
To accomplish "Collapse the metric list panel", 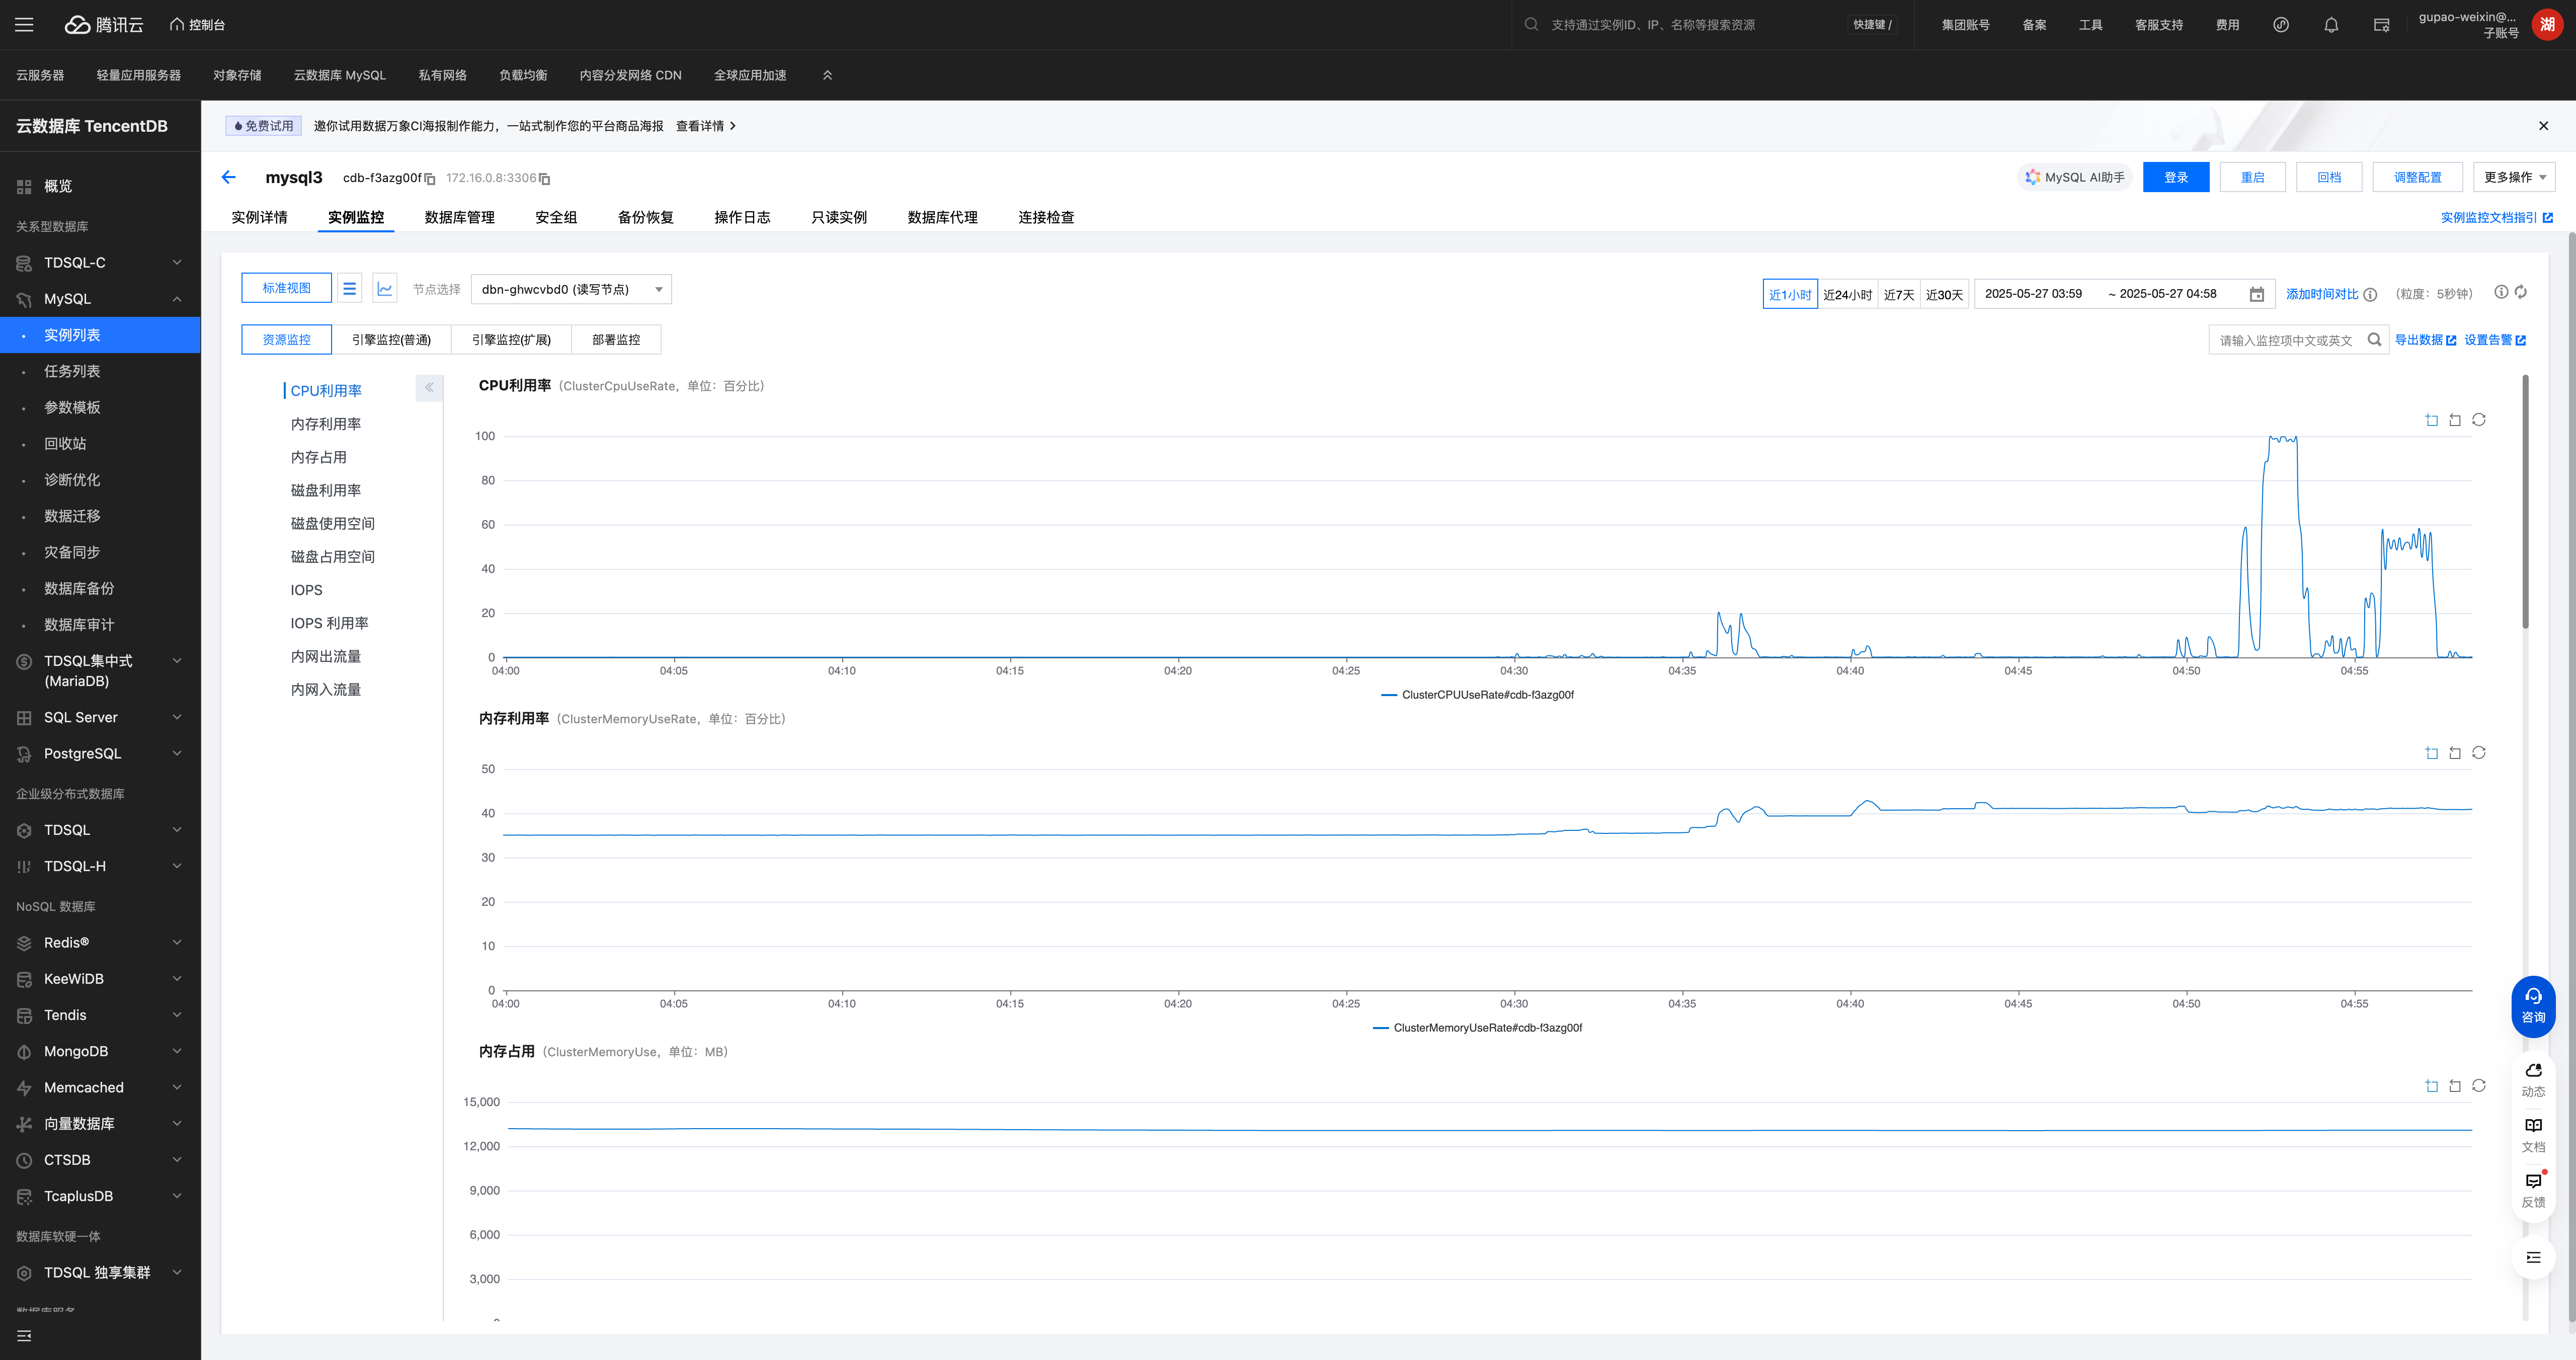I will (x=429, y=388).
